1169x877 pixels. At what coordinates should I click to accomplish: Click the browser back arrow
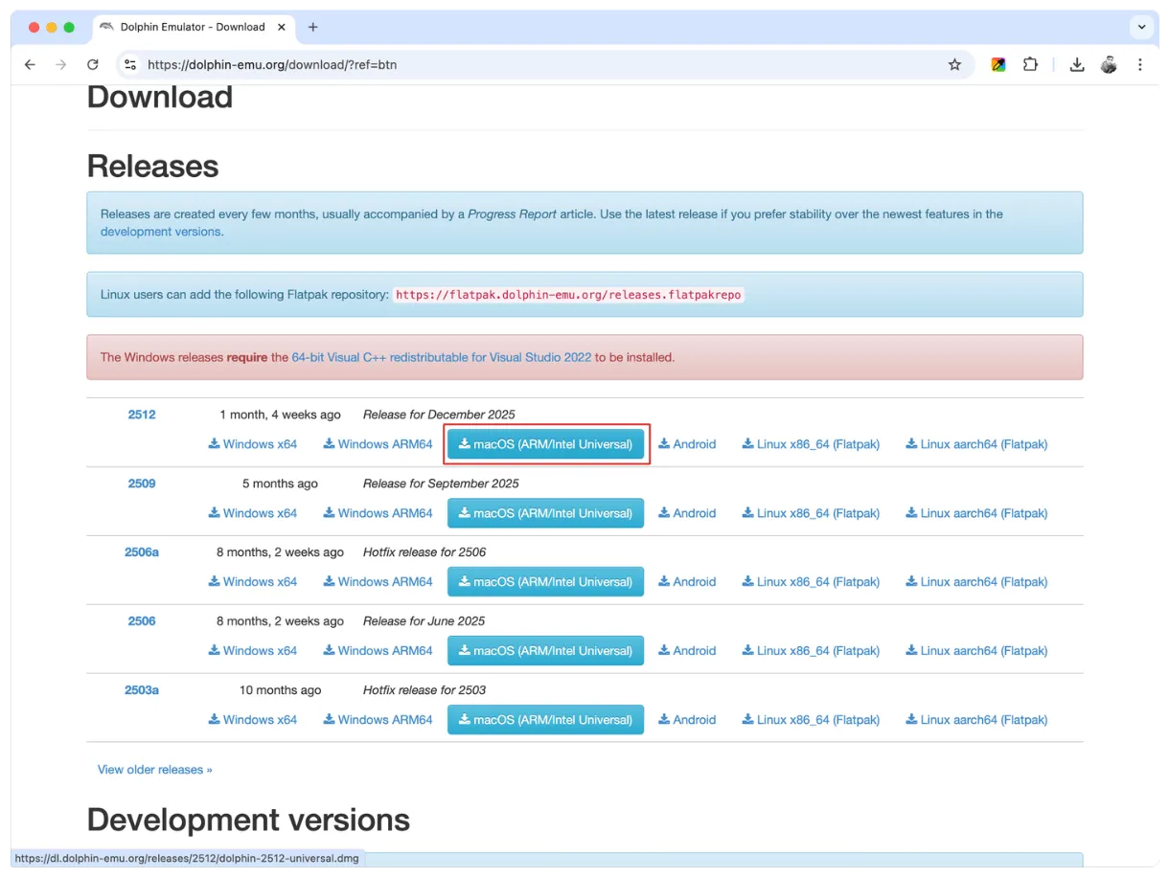coord(30,64)
